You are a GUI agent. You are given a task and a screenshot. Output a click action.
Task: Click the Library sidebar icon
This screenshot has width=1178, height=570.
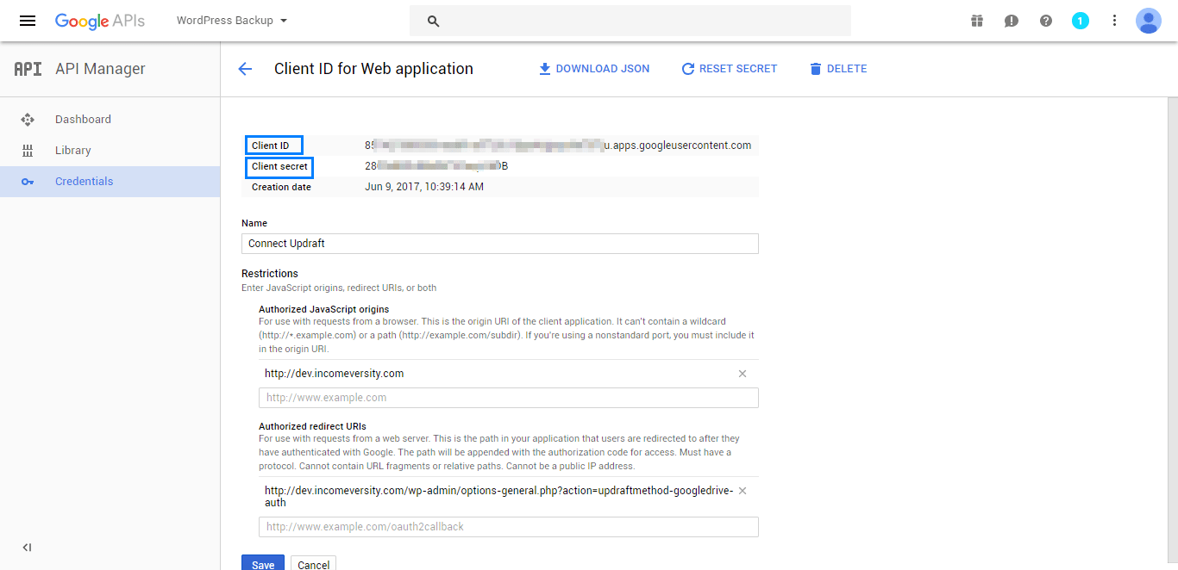point(28,151)
